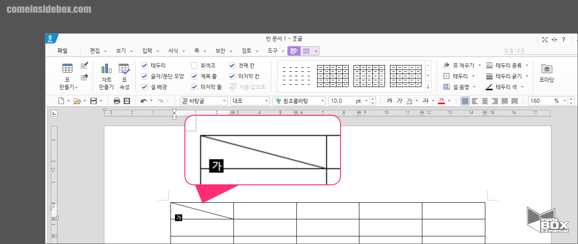Click the full screen expand icon
The height and width of the screenshot is (244, 578).
tap(545, 39)
